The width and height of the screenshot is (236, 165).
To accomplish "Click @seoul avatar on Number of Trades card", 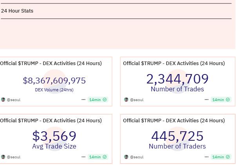I will [126, 100].
